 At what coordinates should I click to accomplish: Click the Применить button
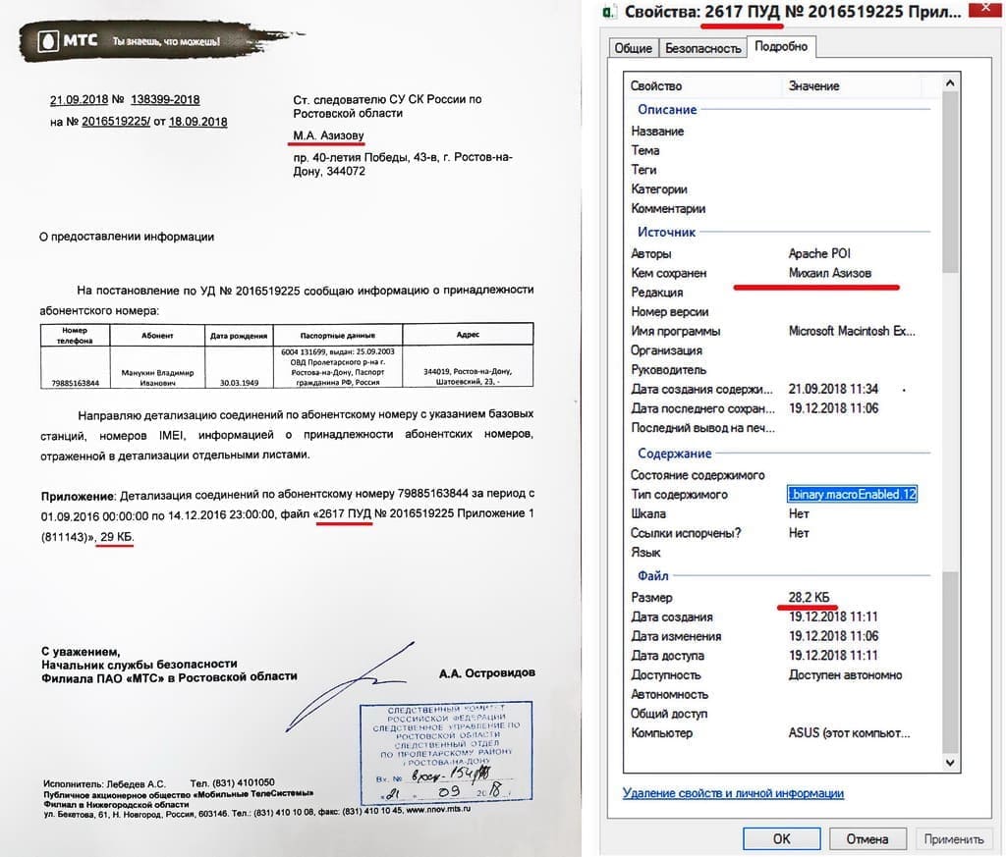click(x=953, y=838)
